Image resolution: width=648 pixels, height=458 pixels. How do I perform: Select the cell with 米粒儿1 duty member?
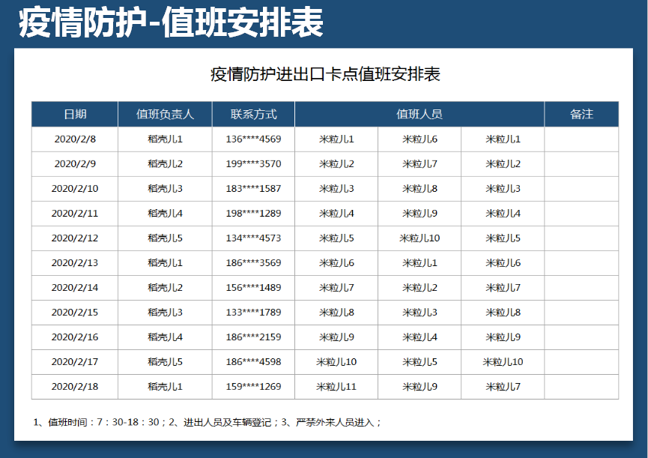coord(336,139)
